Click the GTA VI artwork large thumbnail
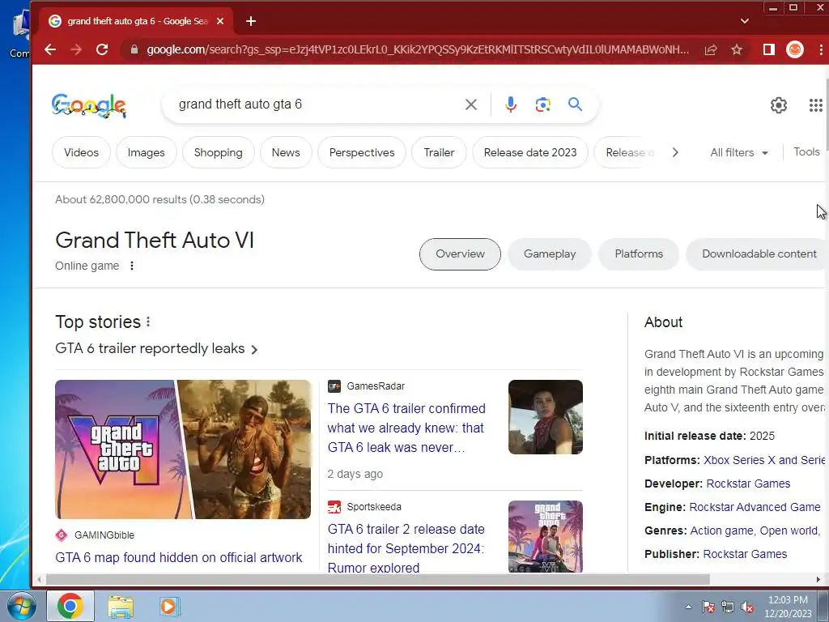 point(183,449)
